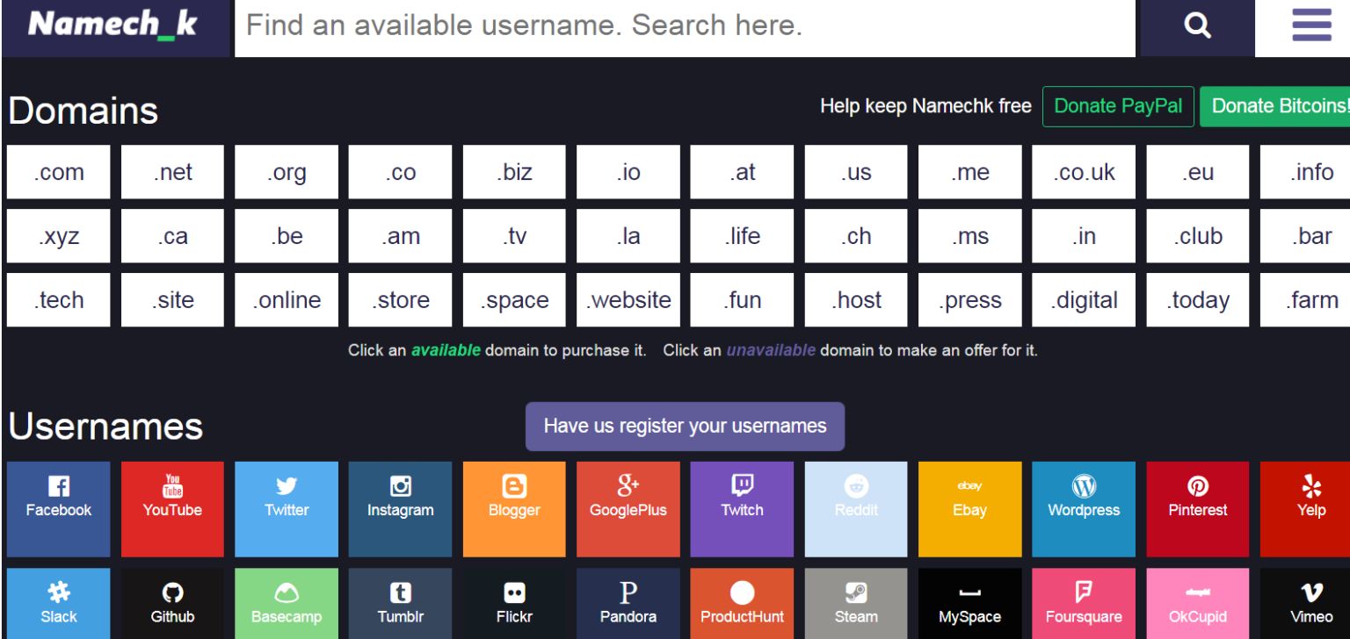Viewport: 1350px width, 639px height.
Task: Select the .ch domain
Action: click(856, 236)
